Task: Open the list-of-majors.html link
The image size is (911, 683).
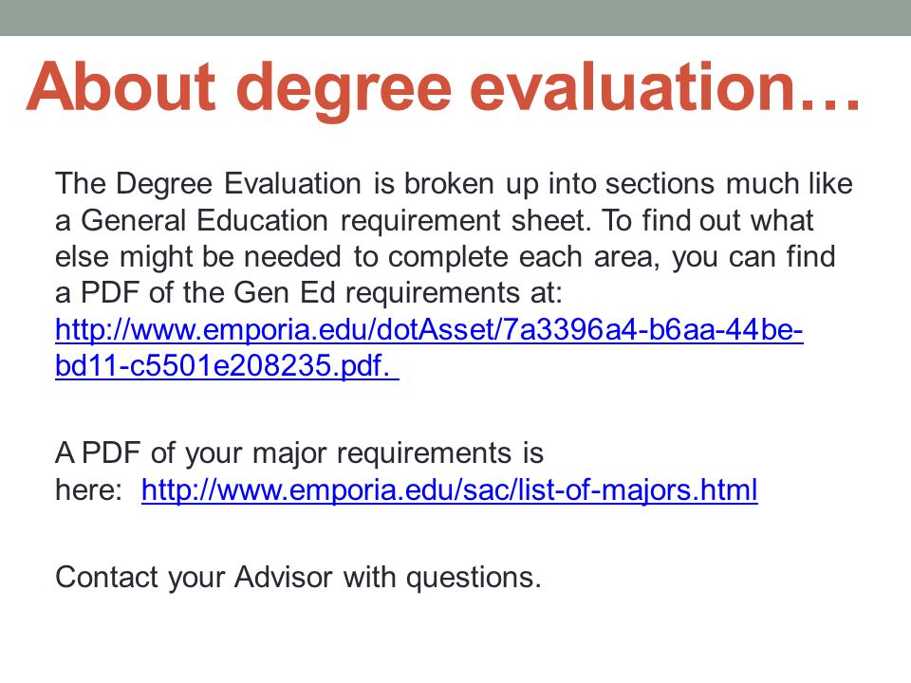Action: [449, 489]
